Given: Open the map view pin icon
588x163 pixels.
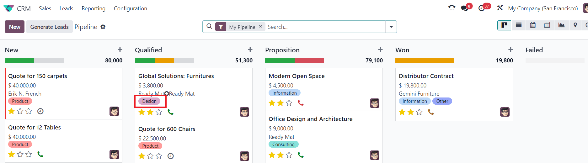Looking at the screenshot, I should tap(575, 25).
